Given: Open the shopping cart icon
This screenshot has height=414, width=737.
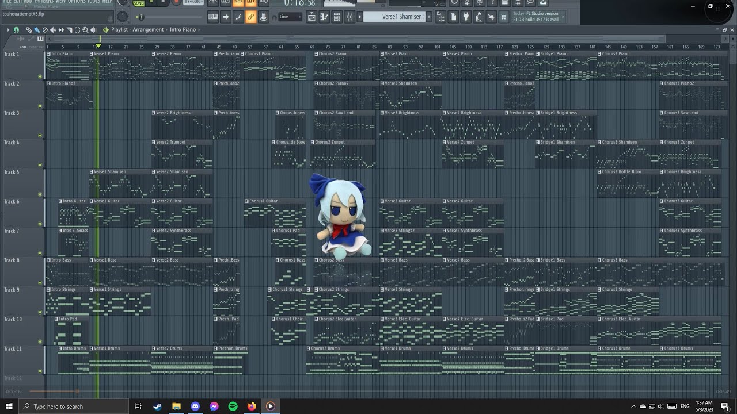Looking at the screenshot, I should tap(504, 17).
